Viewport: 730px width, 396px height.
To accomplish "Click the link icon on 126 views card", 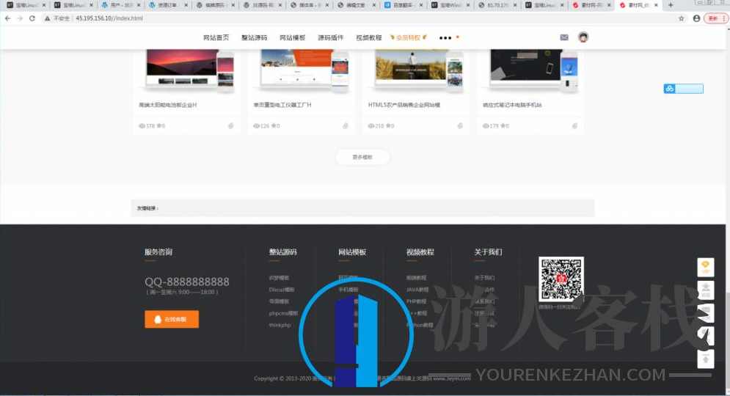I will point(346,125).
